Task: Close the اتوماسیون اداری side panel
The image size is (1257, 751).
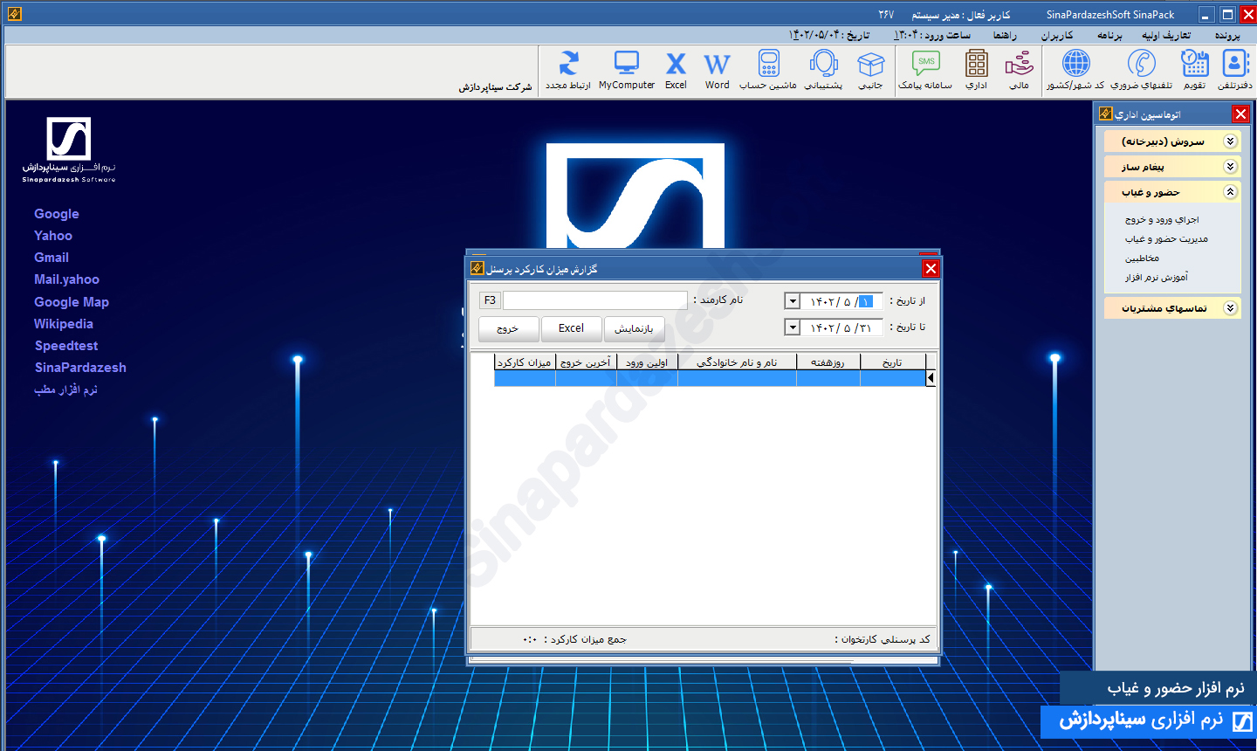Action: [1240, 114]
